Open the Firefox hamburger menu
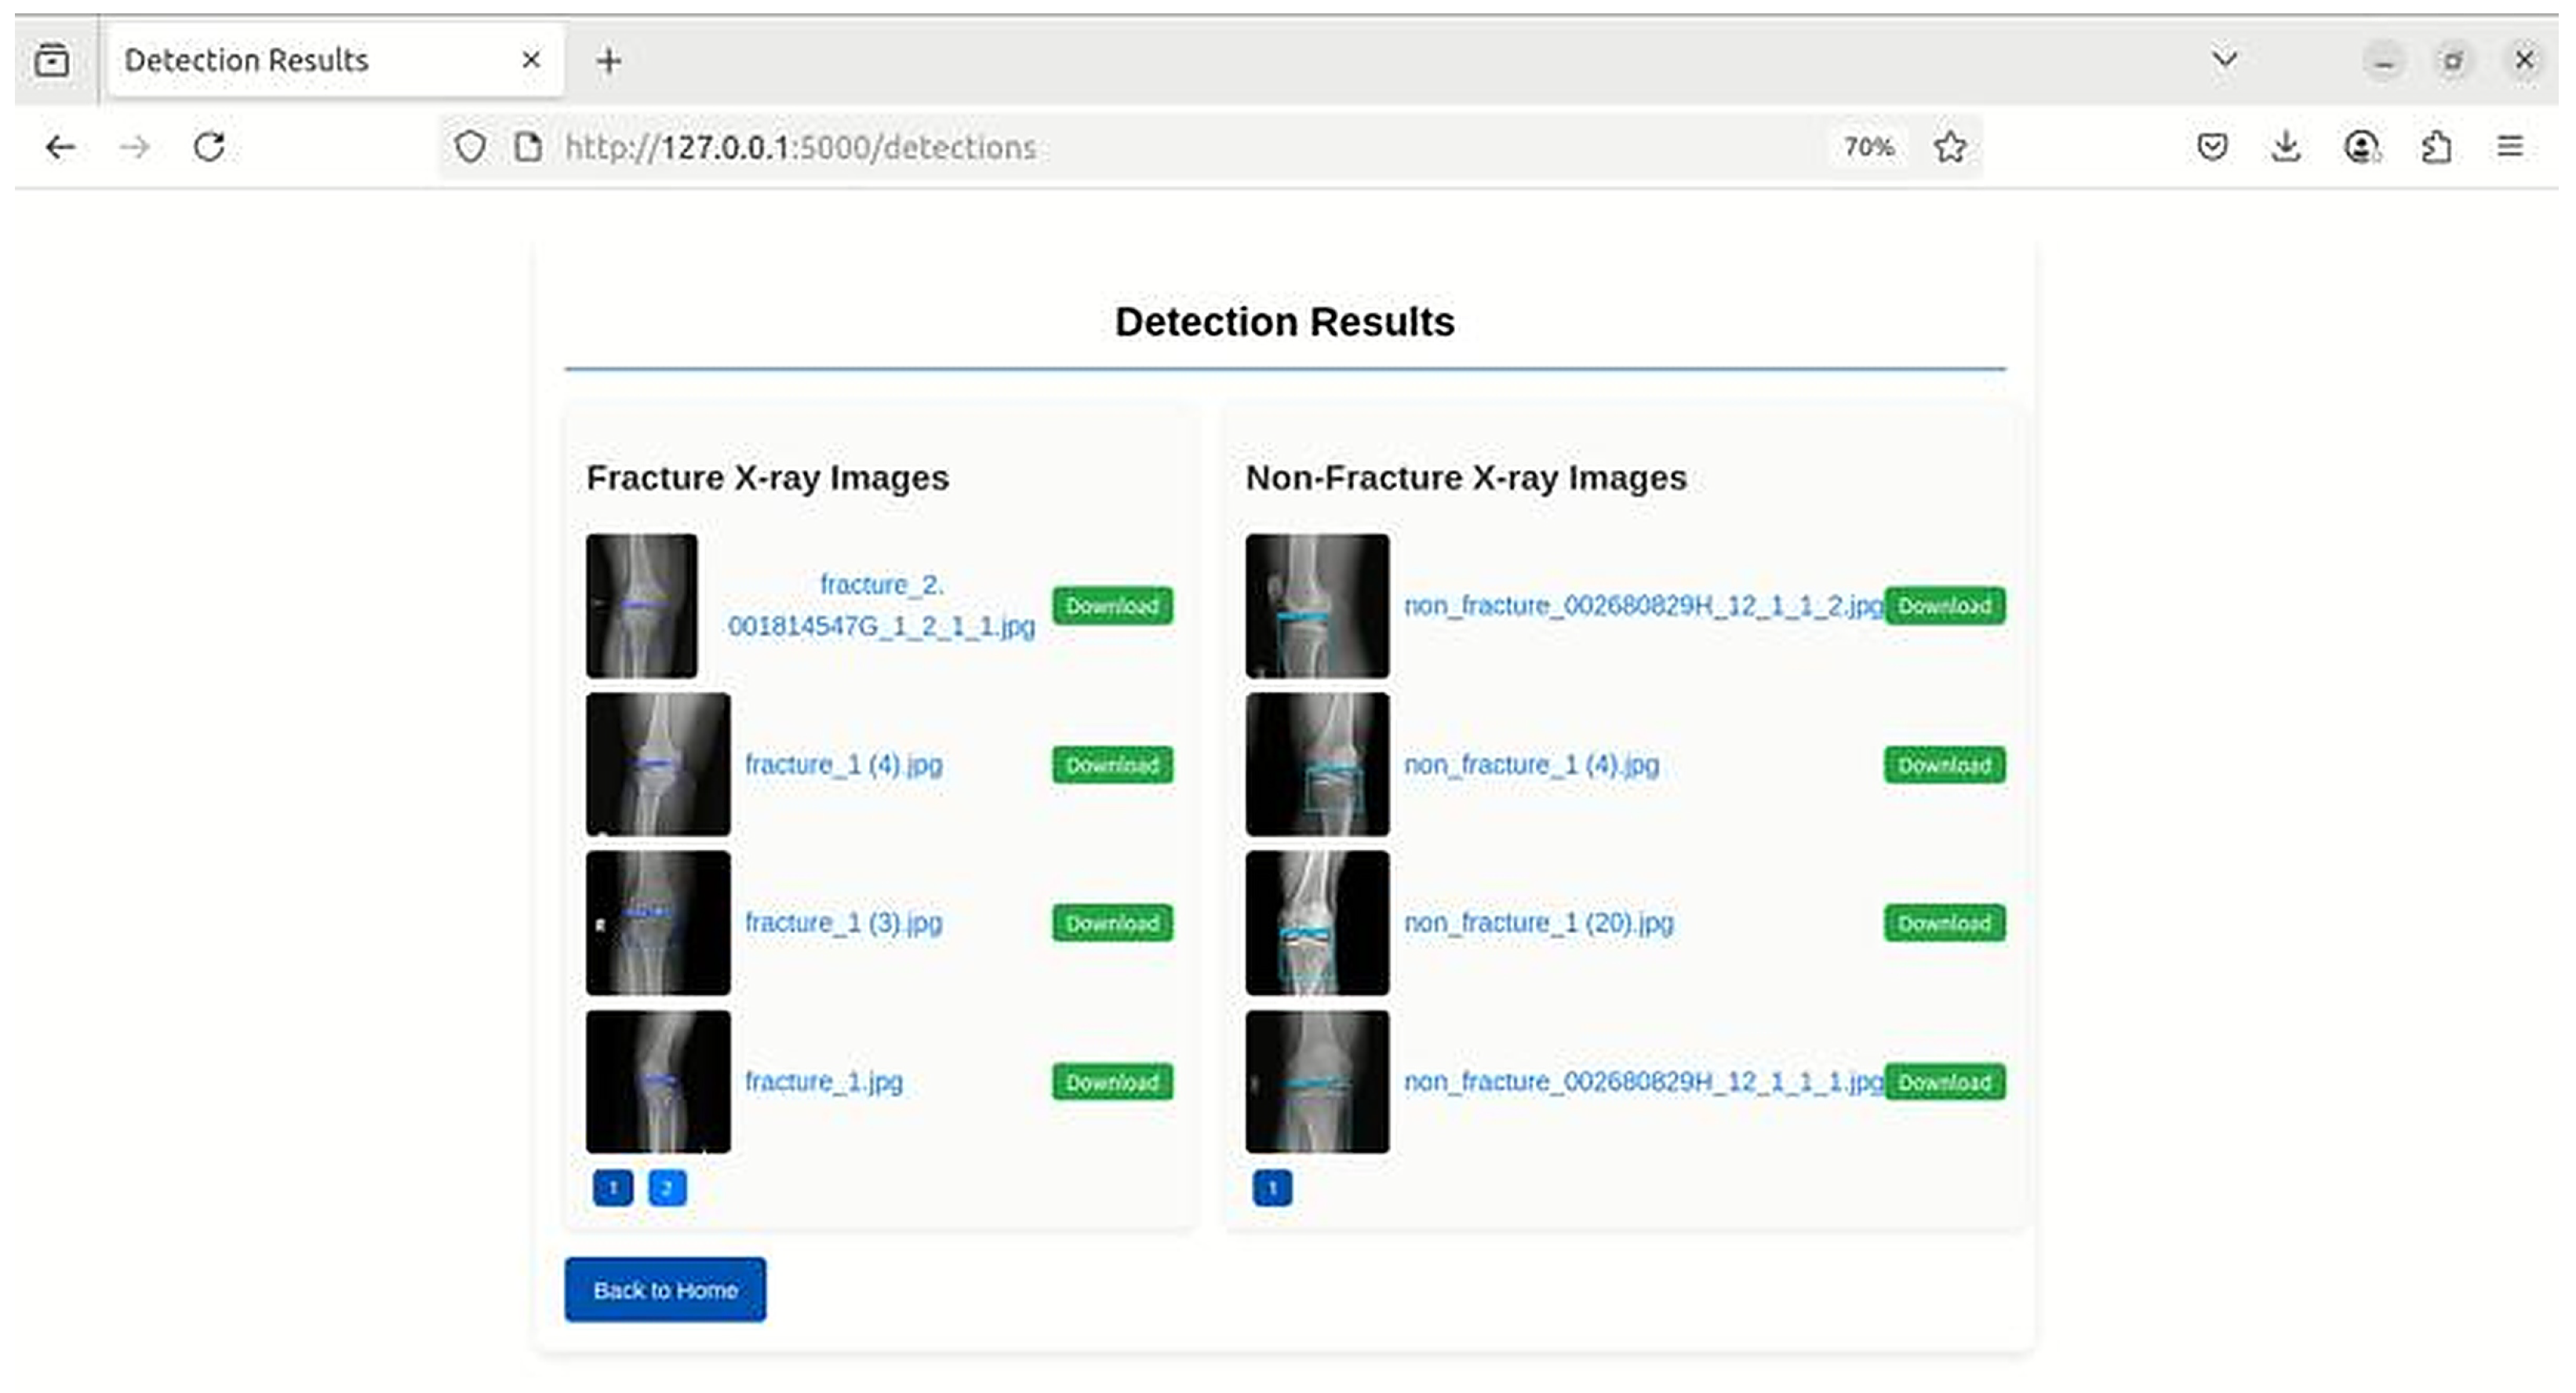 tap(2510, 147)
